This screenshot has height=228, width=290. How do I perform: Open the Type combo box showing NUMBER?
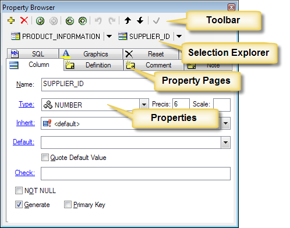tap(95, 105)
